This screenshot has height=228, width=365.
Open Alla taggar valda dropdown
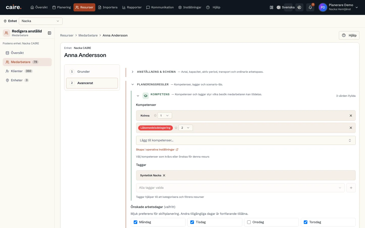pyautogui.click(x=240, y=188)
